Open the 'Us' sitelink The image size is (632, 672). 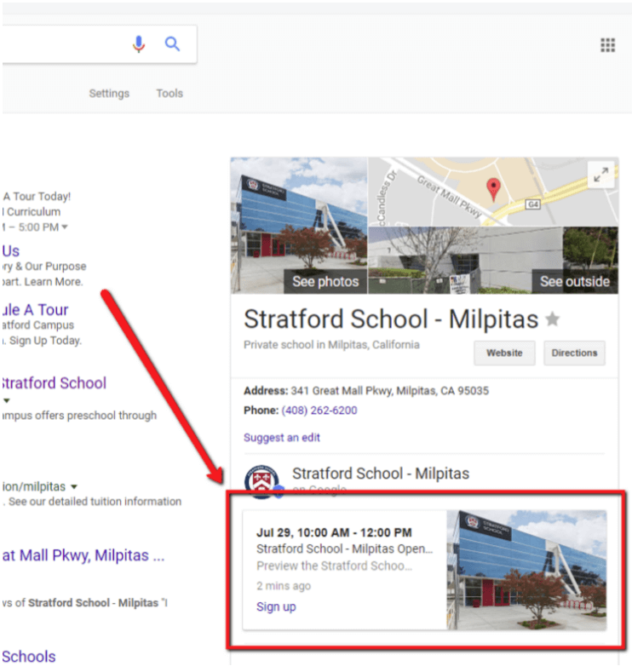click(11, 250)
